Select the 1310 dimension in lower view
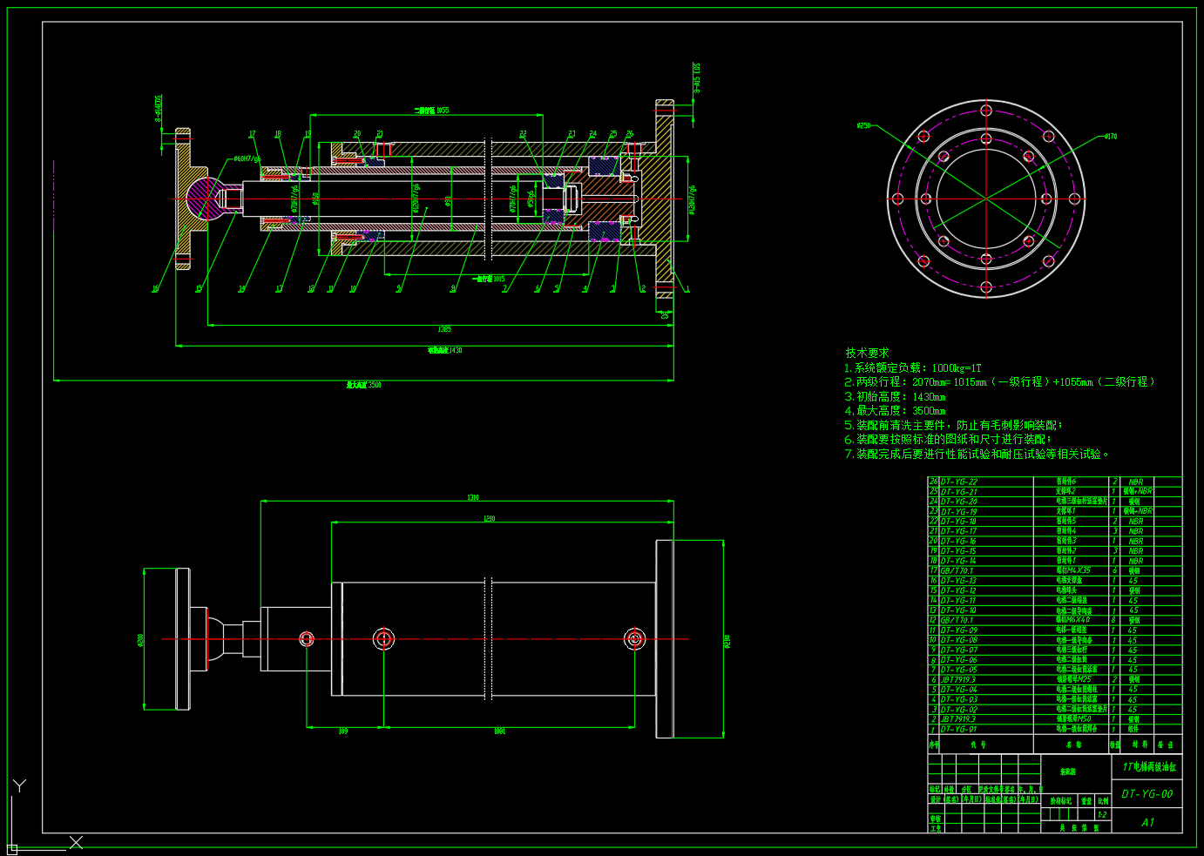Viewport: 1204px width, 856px height. point(473,498)
